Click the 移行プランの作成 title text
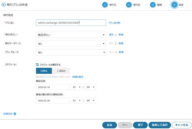The height and width of the screenshot is (129, 192). [17, 5]
